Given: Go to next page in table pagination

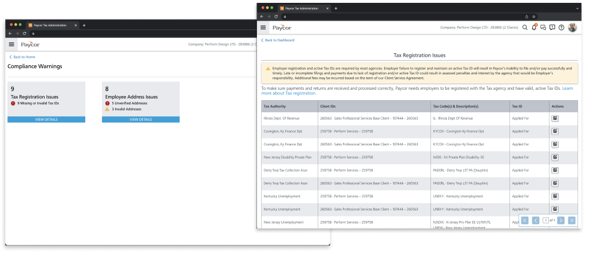Looking at the screenshot, I should (x=561, y=220).
